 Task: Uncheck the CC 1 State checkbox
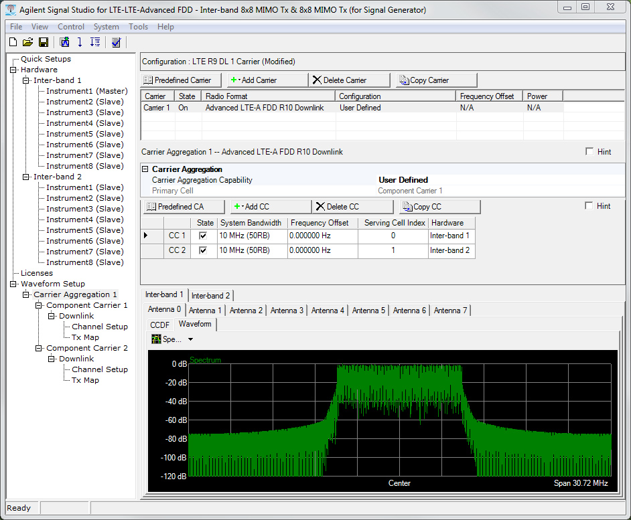pos(203,236)
